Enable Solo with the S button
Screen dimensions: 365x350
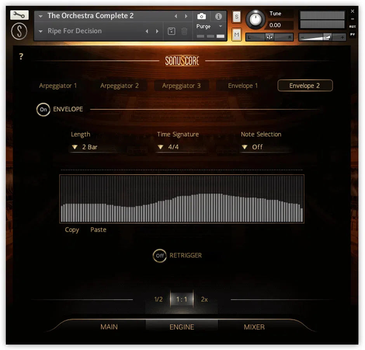236,17
